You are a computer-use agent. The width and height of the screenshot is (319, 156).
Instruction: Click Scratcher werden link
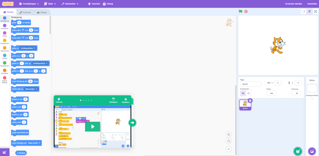click(293, 4)
